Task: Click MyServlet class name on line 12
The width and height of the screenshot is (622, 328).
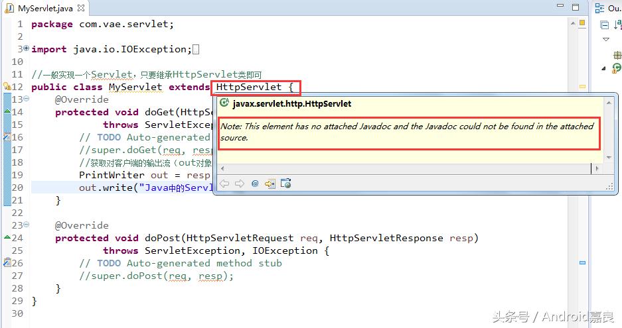Action: [135, 87]
